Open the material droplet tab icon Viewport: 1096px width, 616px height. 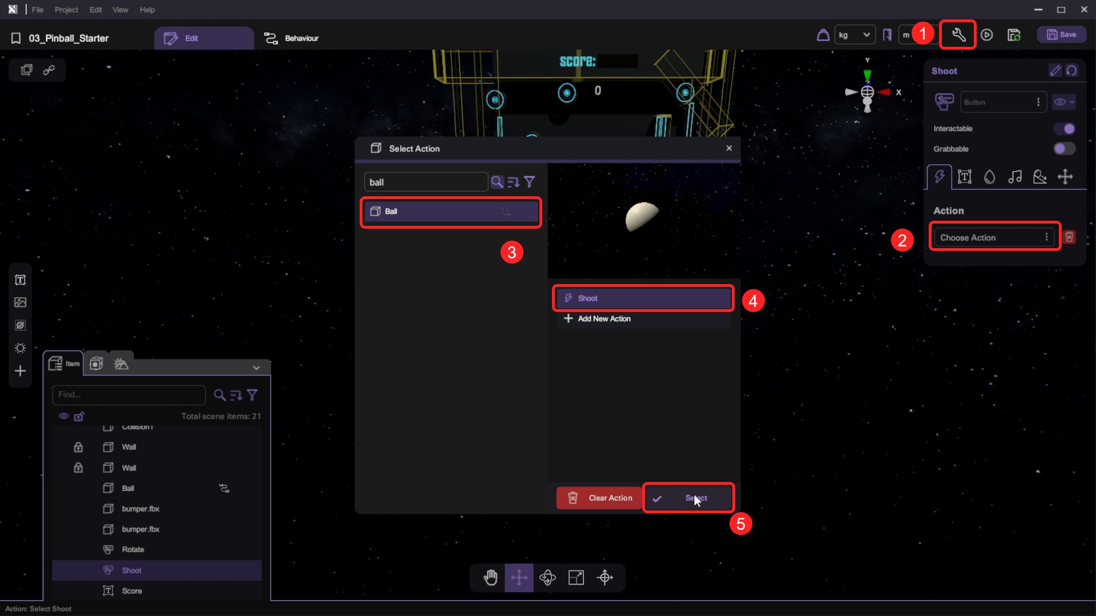(x=990, y=177)
